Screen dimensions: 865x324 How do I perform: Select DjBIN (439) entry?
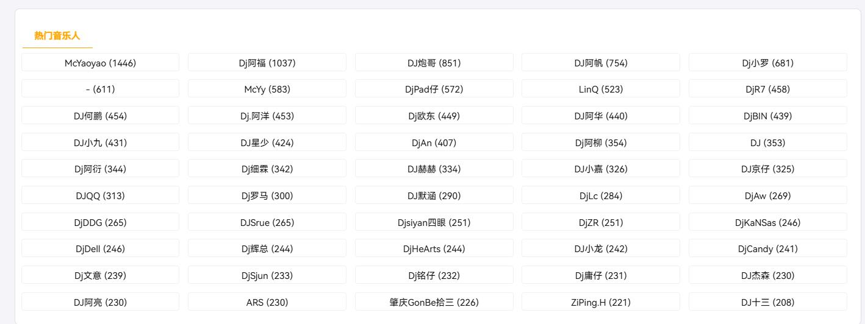[768, 116]
